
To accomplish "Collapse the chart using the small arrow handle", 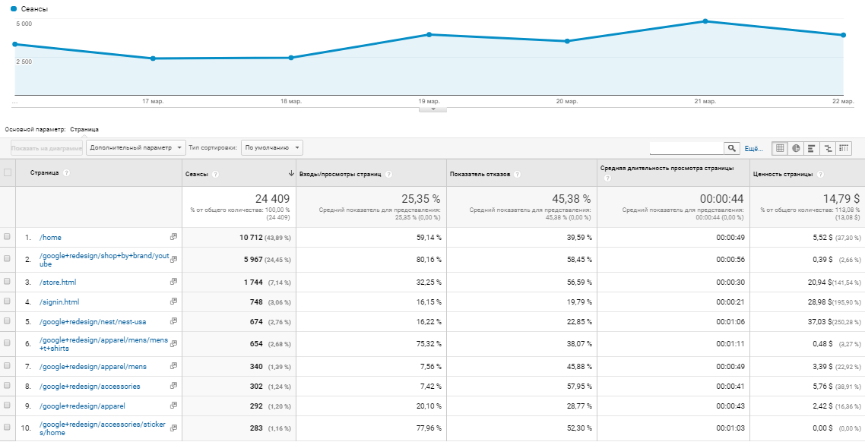I will 432,109.
